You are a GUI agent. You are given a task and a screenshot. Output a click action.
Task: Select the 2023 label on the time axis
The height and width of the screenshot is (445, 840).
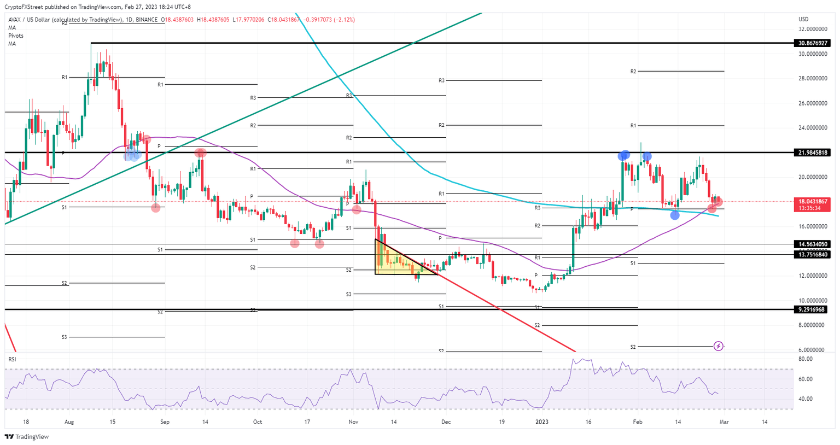[542, 421]
